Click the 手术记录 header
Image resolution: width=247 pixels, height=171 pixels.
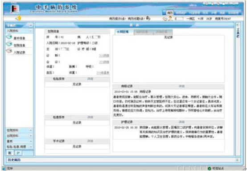click(x=58, y=141)
